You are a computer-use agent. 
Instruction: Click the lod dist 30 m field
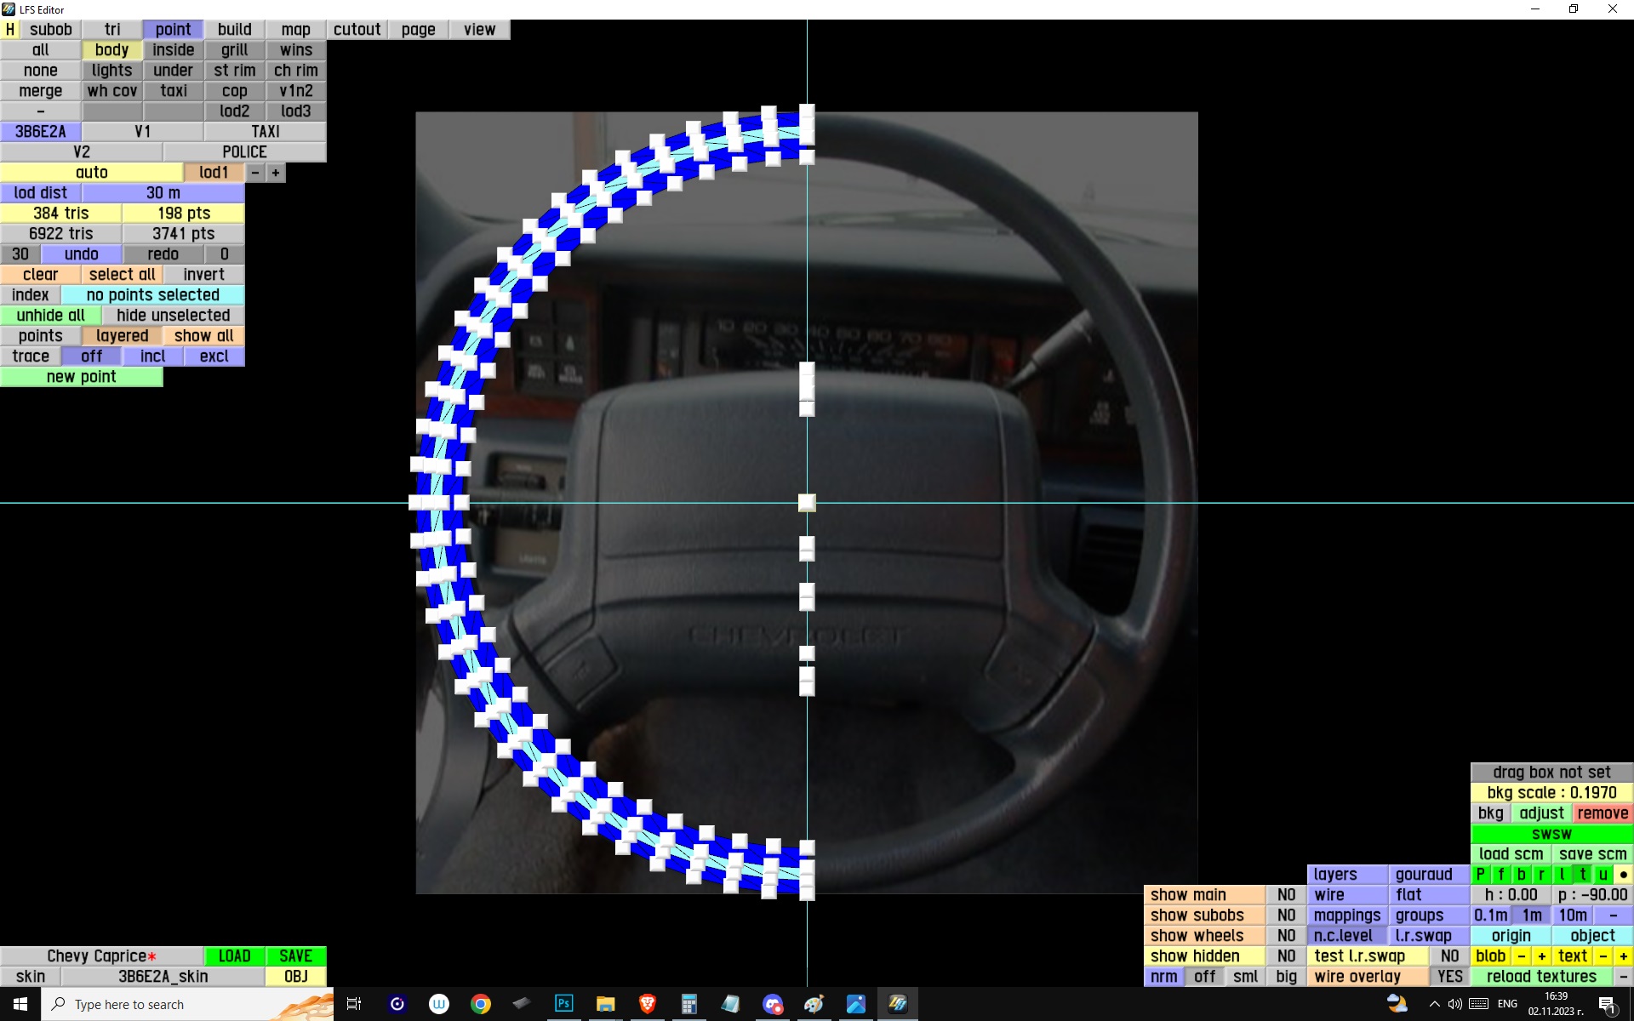163,193
